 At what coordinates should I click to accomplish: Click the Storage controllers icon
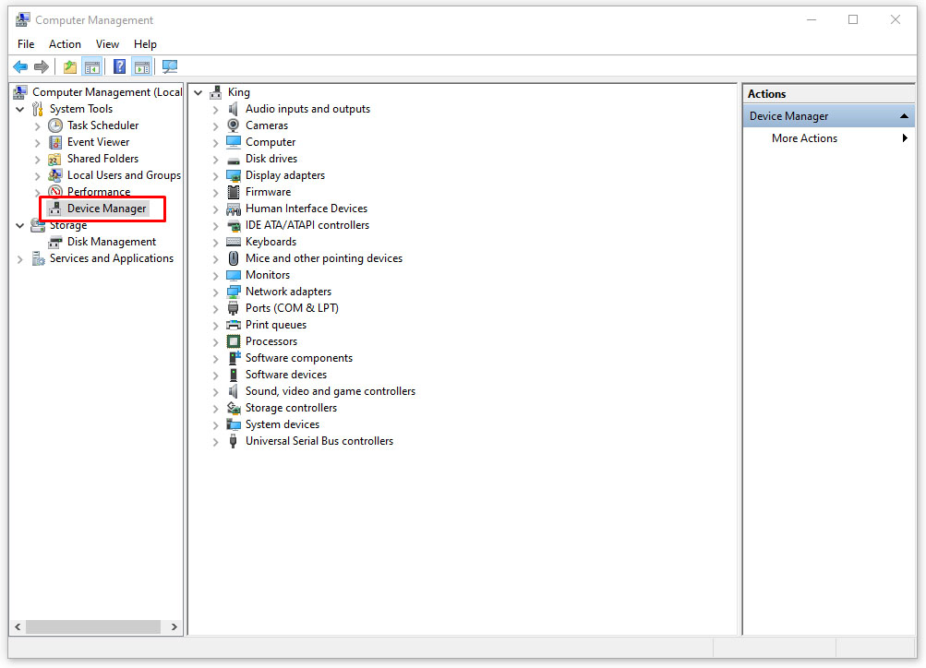tap(234, 408)
